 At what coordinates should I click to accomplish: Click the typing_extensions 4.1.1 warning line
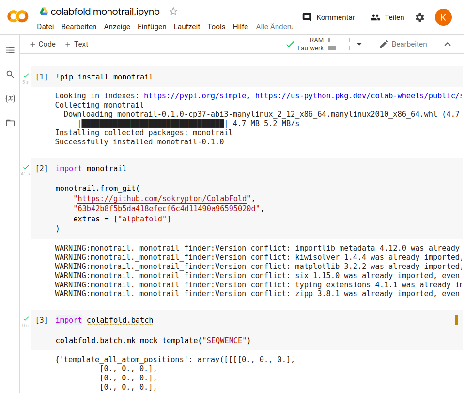point(258,284)
